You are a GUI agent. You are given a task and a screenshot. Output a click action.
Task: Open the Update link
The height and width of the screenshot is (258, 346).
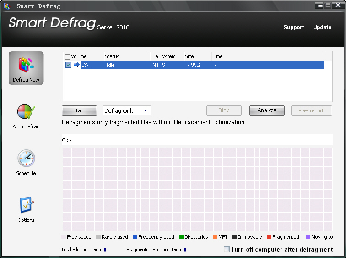tap(322, 27)
